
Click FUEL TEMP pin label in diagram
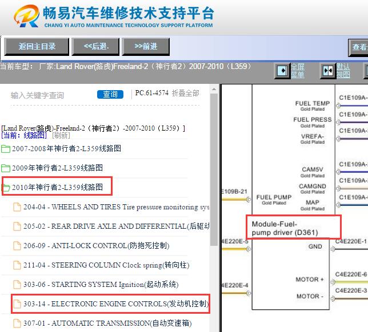(313, 103)
